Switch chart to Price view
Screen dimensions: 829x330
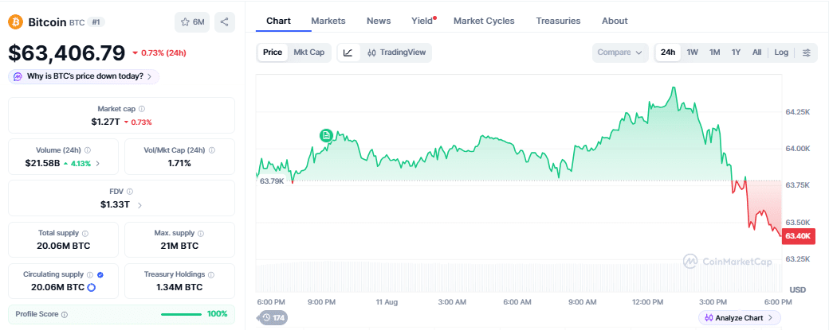pyautogui.click(x=273, y=52)
